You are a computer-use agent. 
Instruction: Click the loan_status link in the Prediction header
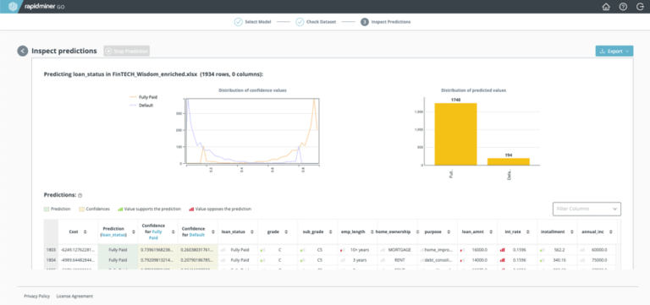(x=113, y=235)
